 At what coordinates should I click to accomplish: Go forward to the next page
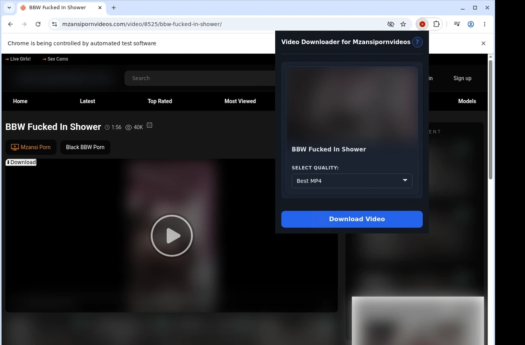24,24
